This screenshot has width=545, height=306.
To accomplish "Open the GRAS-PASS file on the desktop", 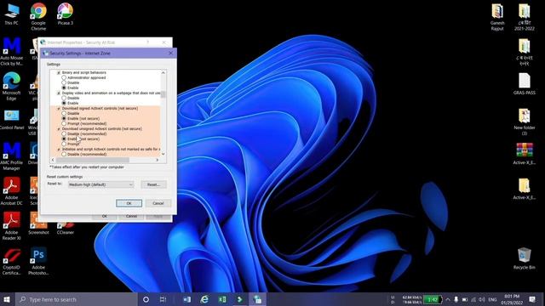I will (x=525, y=84).
